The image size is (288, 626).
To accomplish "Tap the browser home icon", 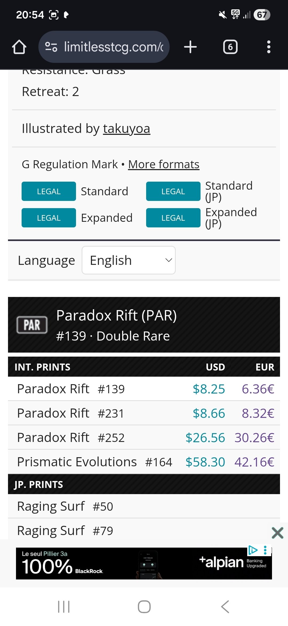I will coord(19,47).
